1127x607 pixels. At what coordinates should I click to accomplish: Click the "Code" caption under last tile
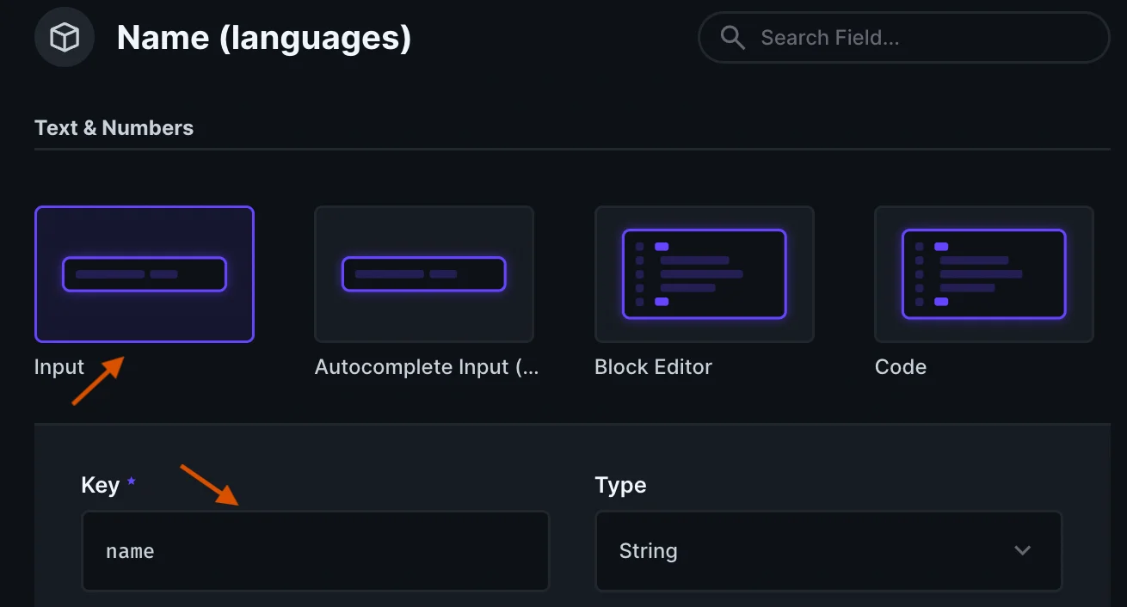pos(900,367)
